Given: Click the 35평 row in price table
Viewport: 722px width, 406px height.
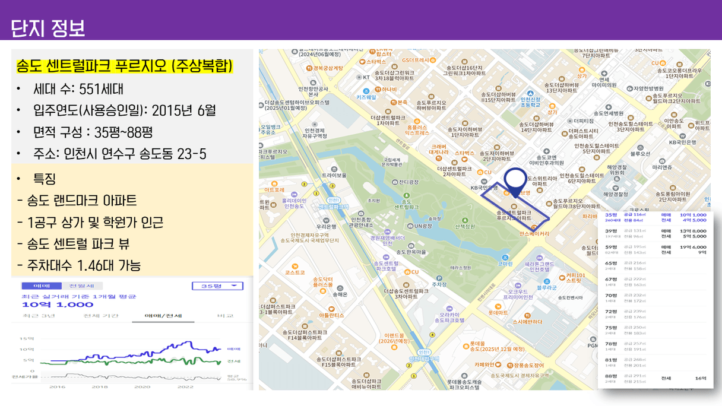Looking at the screenshot, I should point(655,217).
